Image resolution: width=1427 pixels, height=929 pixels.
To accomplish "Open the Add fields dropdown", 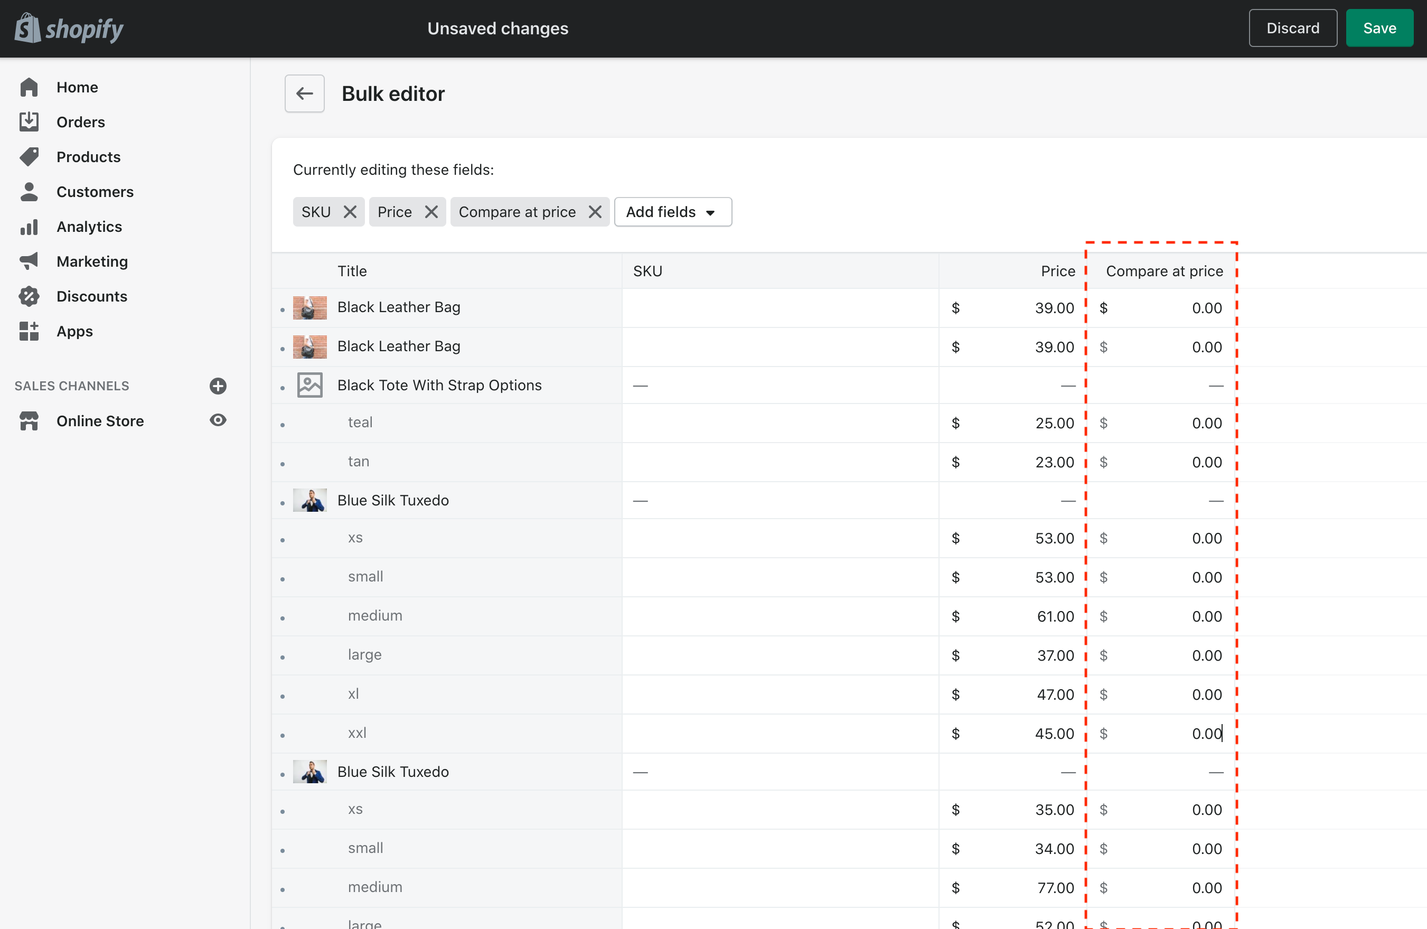I will (672, 212).
